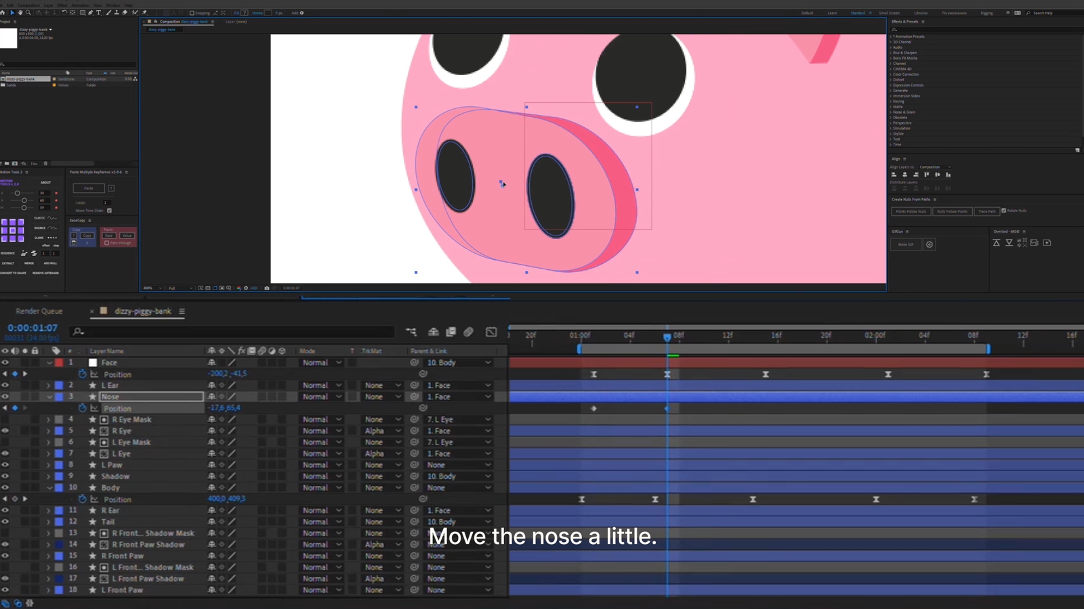
Task: Open the Layer menu
Action: point(48,5)
